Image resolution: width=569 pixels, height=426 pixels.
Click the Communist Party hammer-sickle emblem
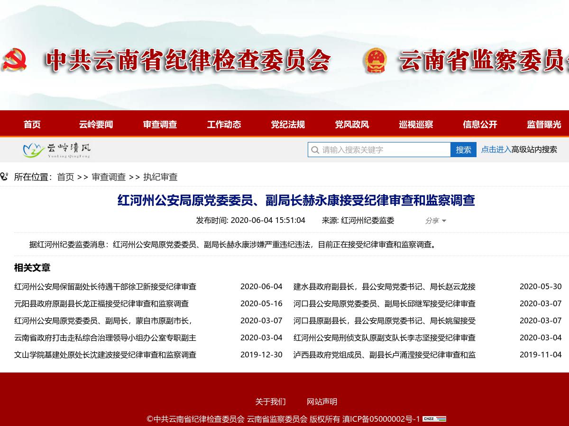[14, 60]
